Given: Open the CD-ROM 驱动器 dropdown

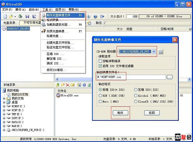Looking at the screenshot, I should 154,51.
